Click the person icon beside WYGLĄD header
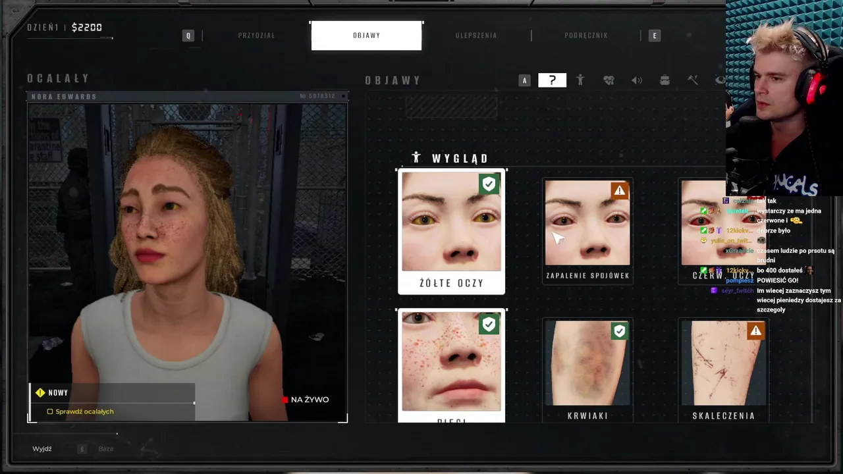 (x=416, y=157)
